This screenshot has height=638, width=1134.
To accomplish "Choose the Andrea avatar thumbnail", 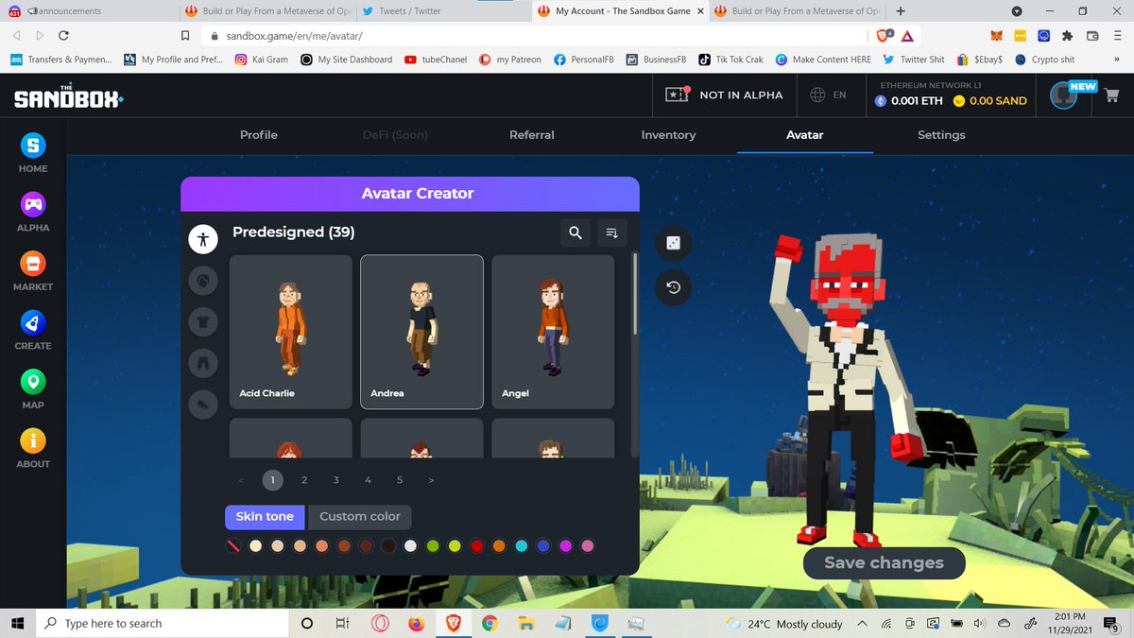I will point(421,332).
